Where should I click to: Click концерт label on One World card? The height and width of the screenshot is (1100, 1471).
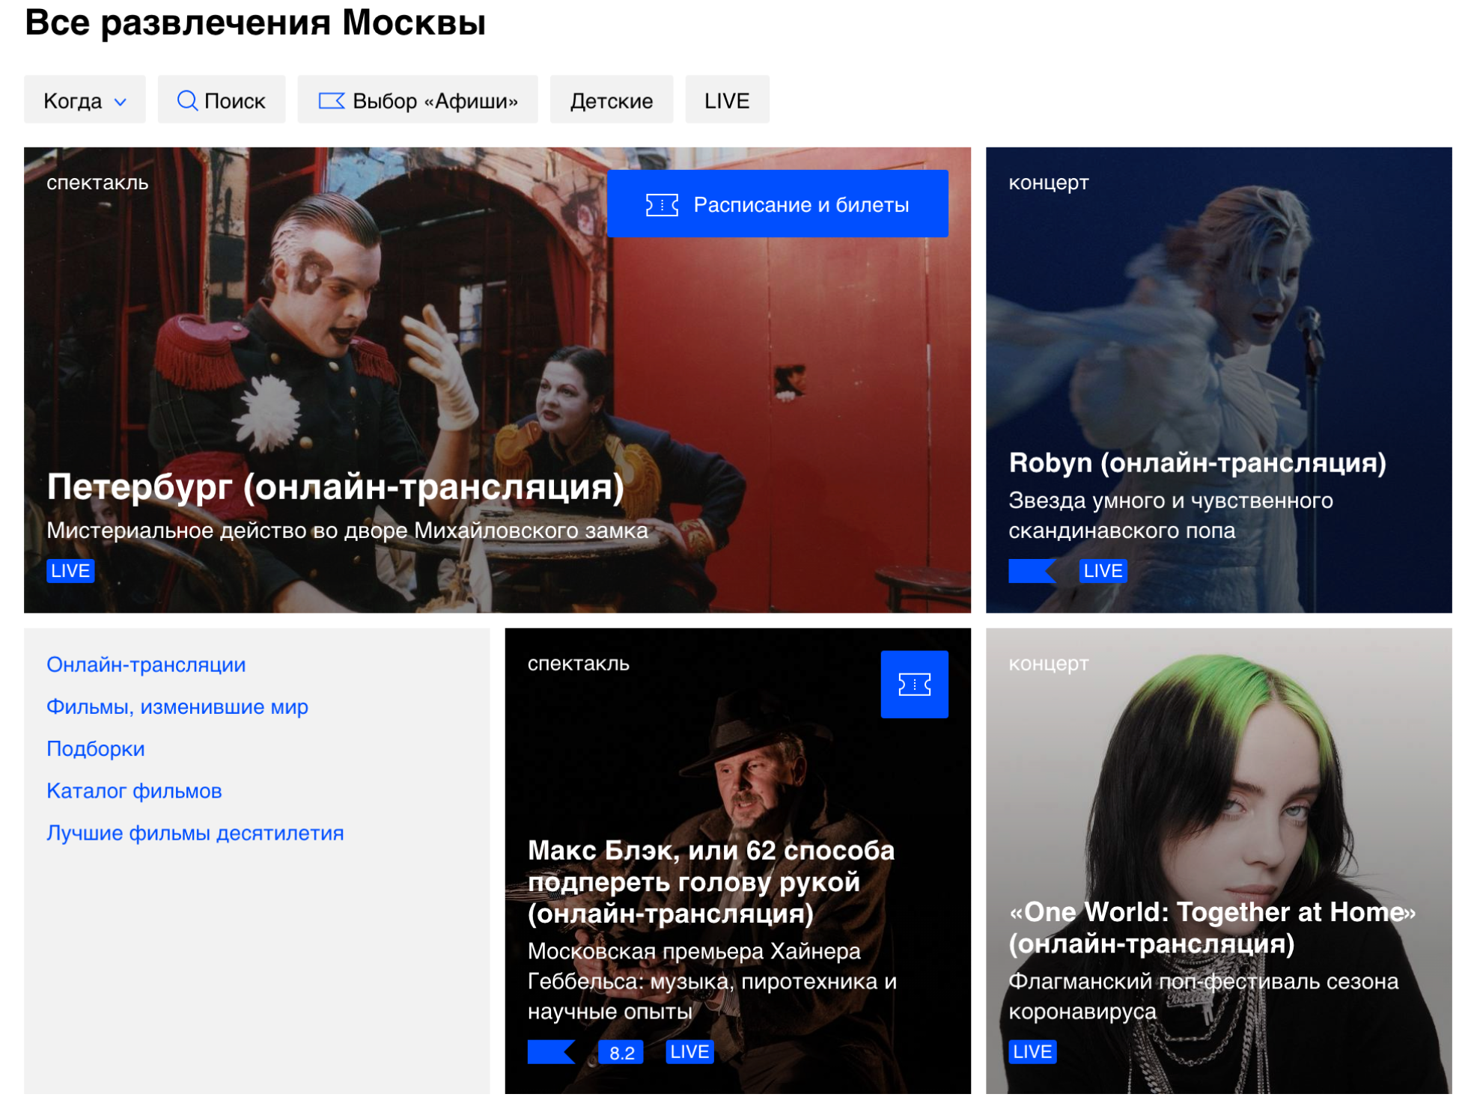click(x=1048, y=664)
